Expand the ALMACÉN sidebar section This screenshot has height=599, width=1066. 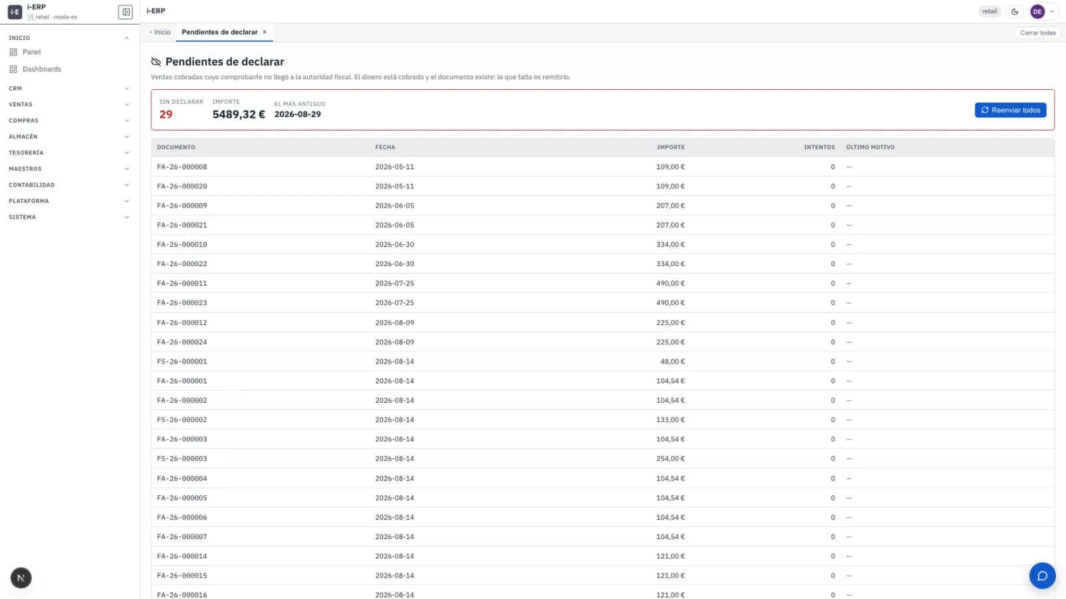point(69,136)
